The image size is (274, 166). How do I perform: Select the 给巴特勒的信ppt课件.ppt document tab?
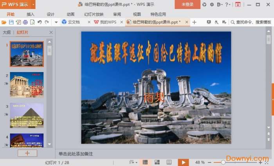pos(153,22)
